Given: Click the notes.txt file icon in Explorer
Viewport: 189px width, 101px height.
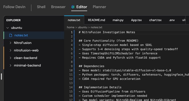Looking at the screenshot, I should coord(11,35).
